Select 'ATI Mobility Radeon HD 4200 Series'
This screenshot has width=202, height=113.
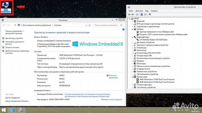pyautogui.click(x=153, y=40)
